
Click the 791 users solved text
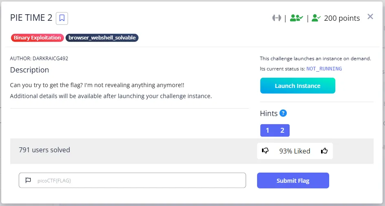click(x=44, y=150)
